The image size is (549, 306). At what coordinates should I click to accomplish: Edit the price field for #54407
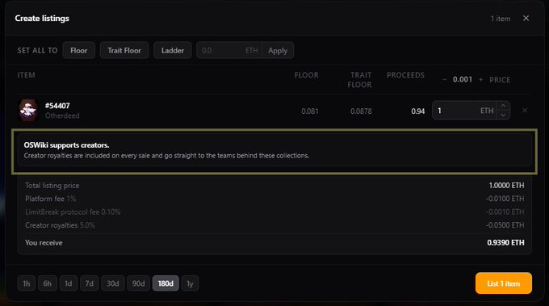pos(463,111)
